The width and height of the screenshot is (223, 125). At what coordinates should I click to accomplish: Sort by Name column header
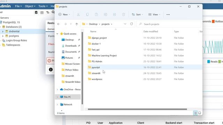(93, 32)
